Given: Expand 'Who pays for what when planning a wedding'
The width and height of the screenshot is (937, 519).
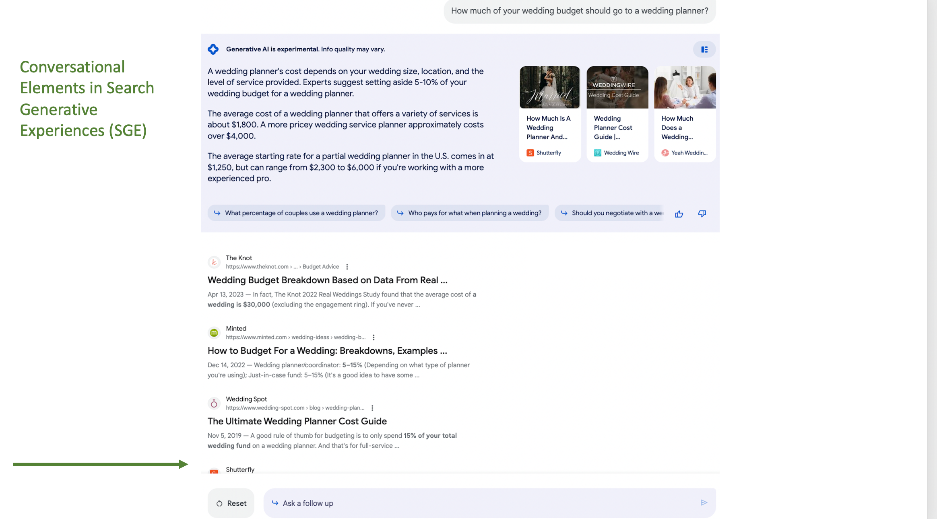Looking at the screenshot, I should click(x=469, y=212).
